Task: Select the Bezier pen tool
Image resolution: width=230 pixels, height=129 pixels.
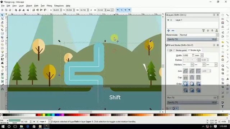Action: tap(2, 56)
